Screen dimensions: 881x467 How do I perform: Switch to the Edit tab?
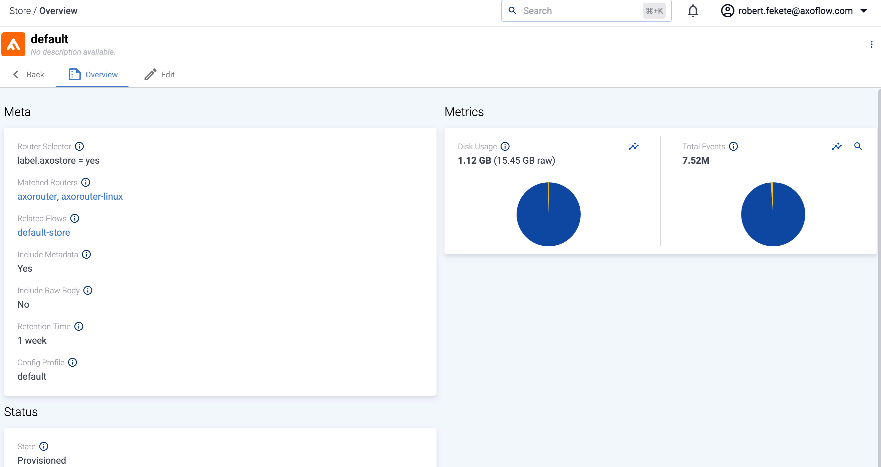click(x=160, y=74)
